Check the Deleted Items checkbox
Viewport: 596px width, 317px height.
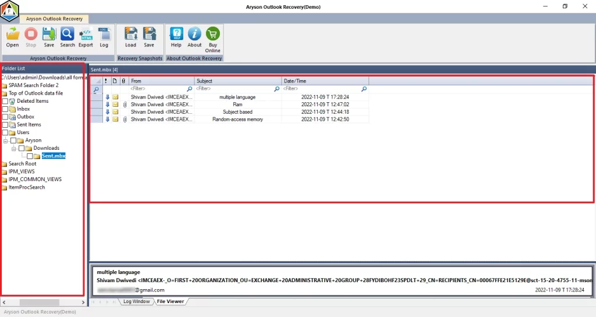click(5, 101)
